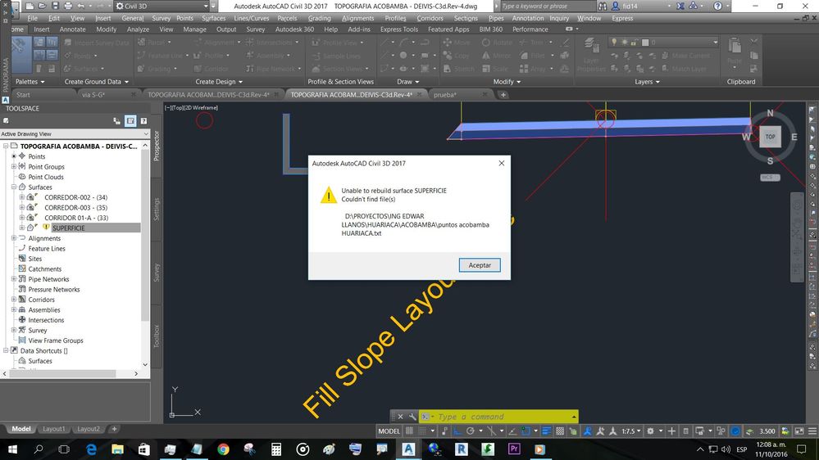
Task: Switch to the Start drawing tab
Action: 23,95
